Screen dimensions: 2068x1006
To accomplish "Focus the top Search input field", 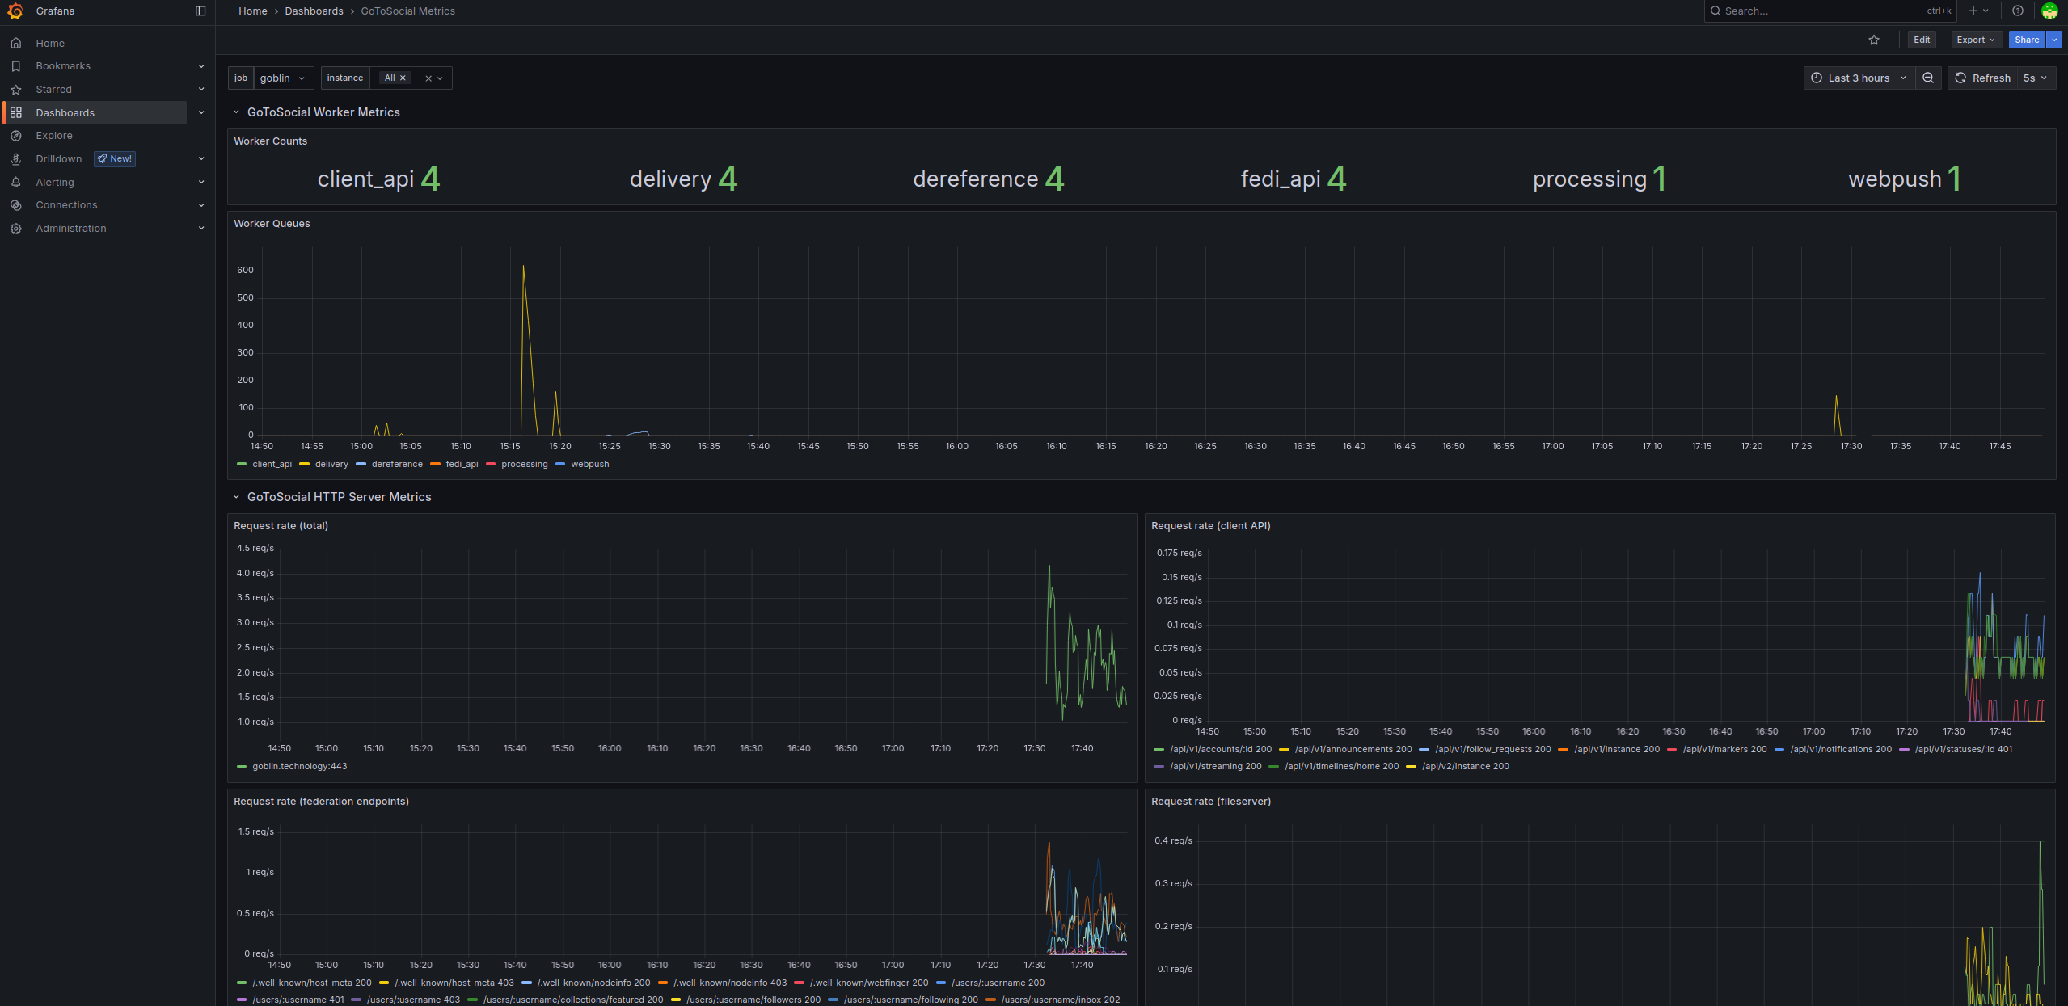I will point(1819,11).
